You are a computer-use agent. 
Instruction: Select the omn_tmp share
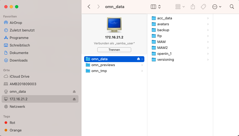[x=114, y=71]
